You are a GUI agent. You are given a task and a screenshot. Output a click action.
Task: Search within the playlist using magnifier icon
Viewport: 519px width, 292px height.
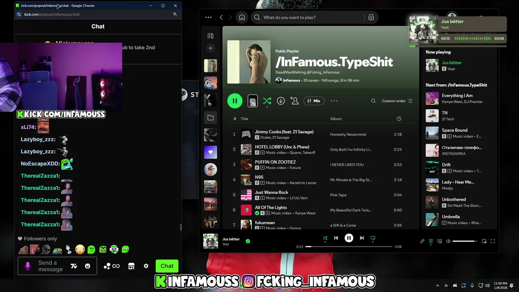click(373, 101)
